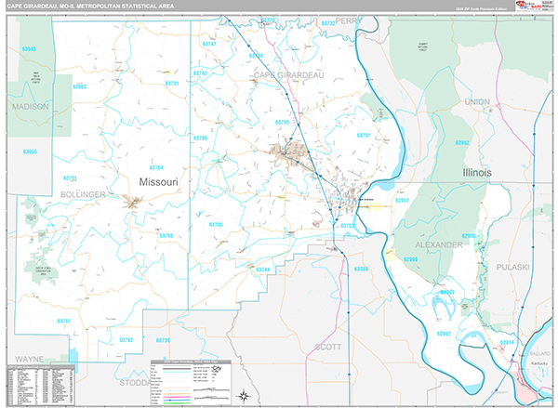Click the ZIP code index table
The height and width of the screenshot is (408, 558).
pos(42,381)
